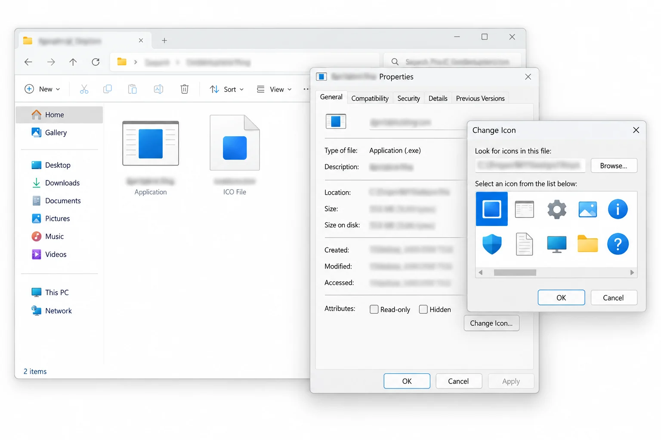Click the Paste clipboard icon in Explorer toolbar
The height and width of the screenshot is (440, 661).
point(133,89)
